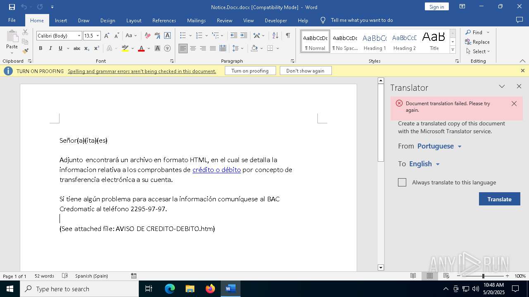Screen dimensions: 529x297
Task: Toggle numbered list
Action: pyautogui.click(x=199, y=36)
